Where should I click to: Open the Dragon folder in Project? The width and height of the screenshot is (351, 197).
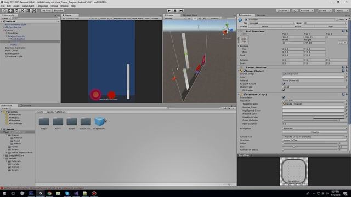click(44, 123)
